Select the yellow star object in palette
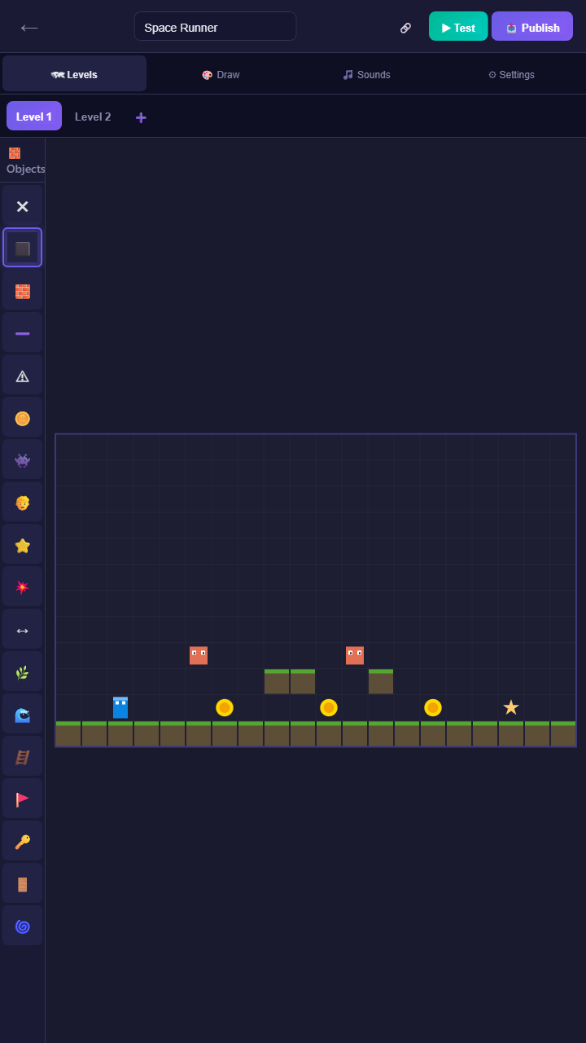This screenshot has height=1043, width=586. click(22, 545)
